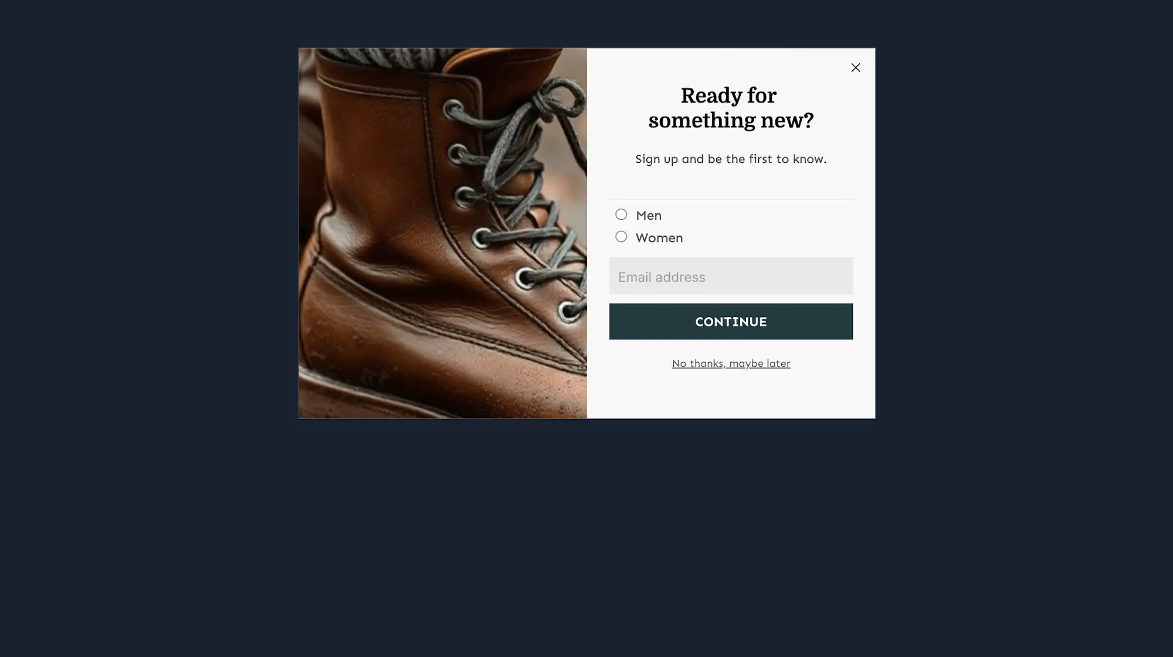Select the Men radio button
Screen dimensions: 1173x657
coord(621,215)
